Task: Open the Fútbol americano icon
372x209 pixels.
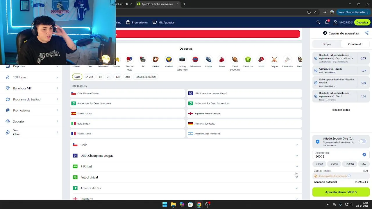Action: (235, 60)
